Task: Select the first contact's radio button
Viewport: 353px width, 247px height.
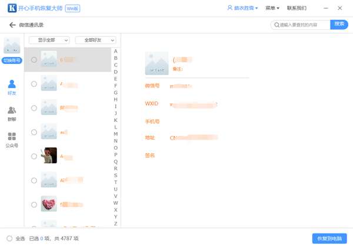Action: coord(34,60)
